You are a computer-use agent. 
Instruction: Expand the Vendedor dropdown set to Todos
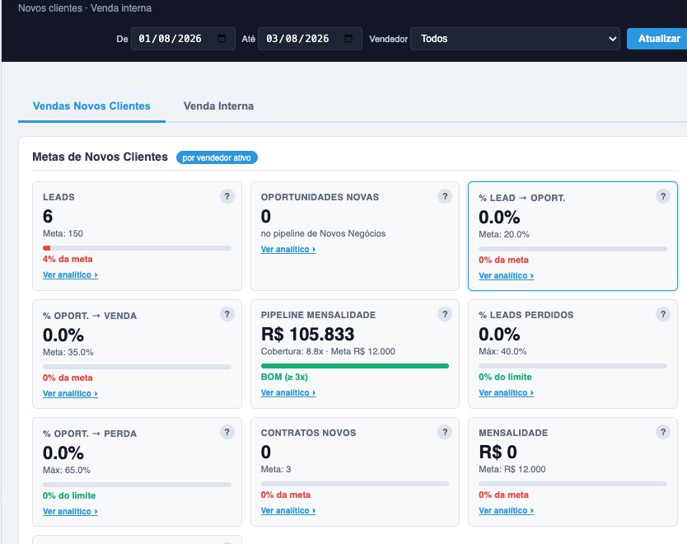(x=515, y=39)
